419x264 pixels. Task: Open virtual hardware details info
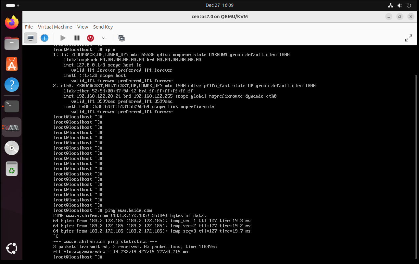pyautogui.click(x=44, y=38)
